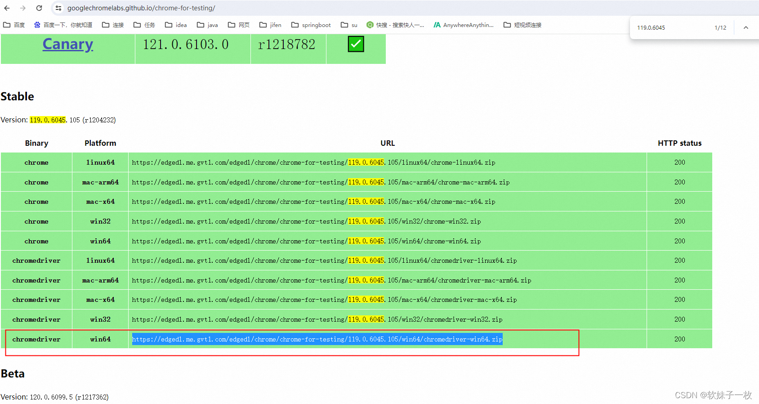Viewport: 759px width, 404px height.
Task: Select the chromedriver-win32.zip URL
Action: click(x=317, y=319)
